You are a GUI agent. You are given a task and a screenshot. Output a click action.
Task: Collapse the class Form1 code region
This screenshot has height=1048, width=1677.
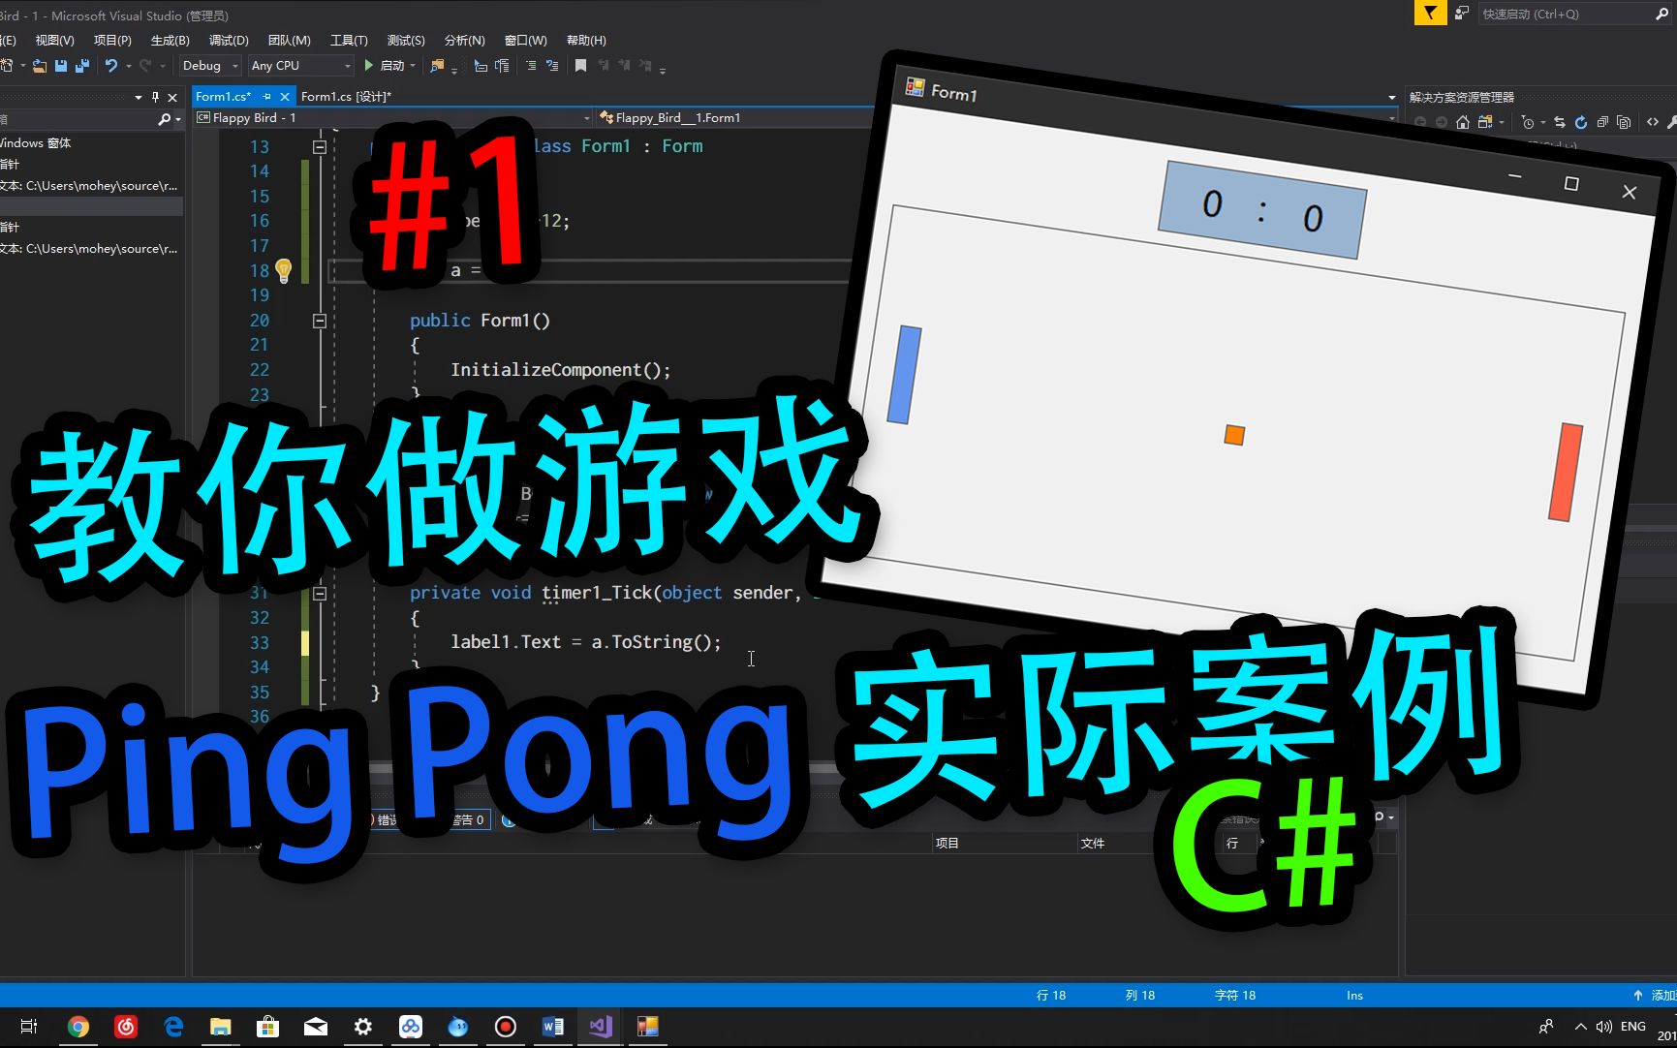[320, 147]
